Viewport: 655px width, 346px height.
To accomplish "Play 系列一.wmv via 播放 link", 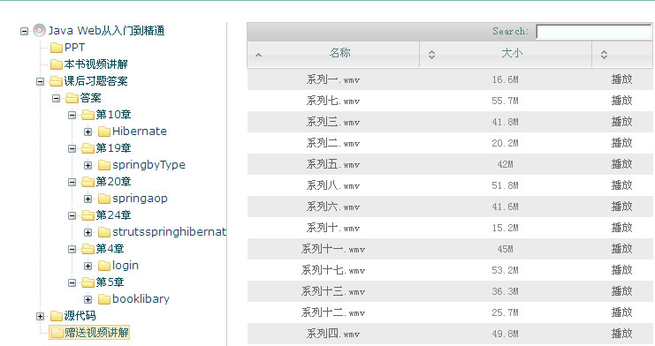I will tap(622, 79).
